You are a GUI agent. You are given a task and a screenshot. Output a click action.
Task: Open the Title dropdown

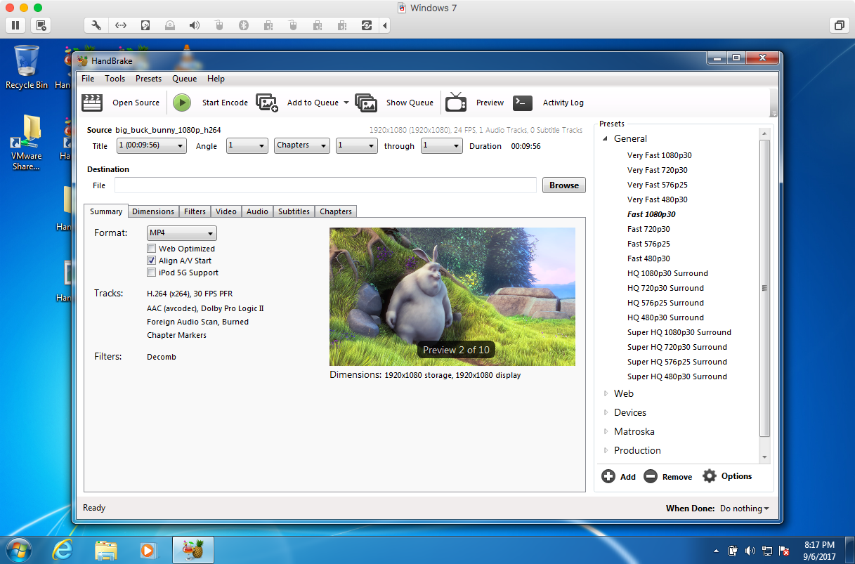151,145
